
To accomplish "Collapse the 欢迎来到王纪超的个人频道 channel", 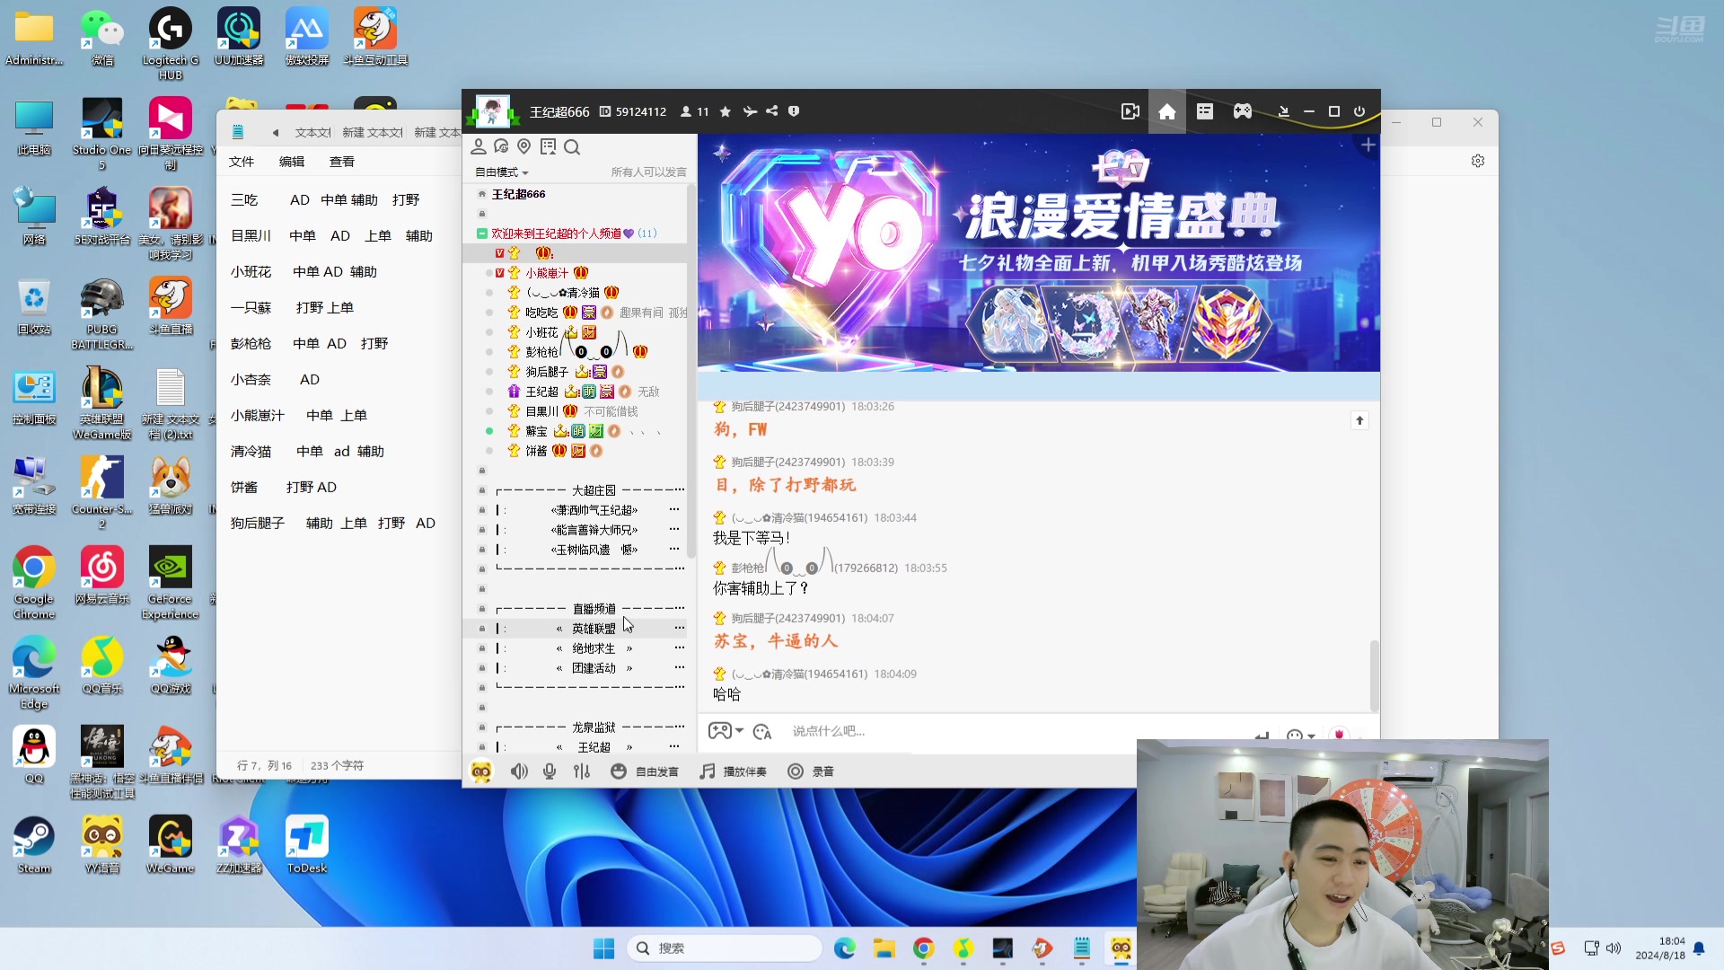I will coord(482,234).
